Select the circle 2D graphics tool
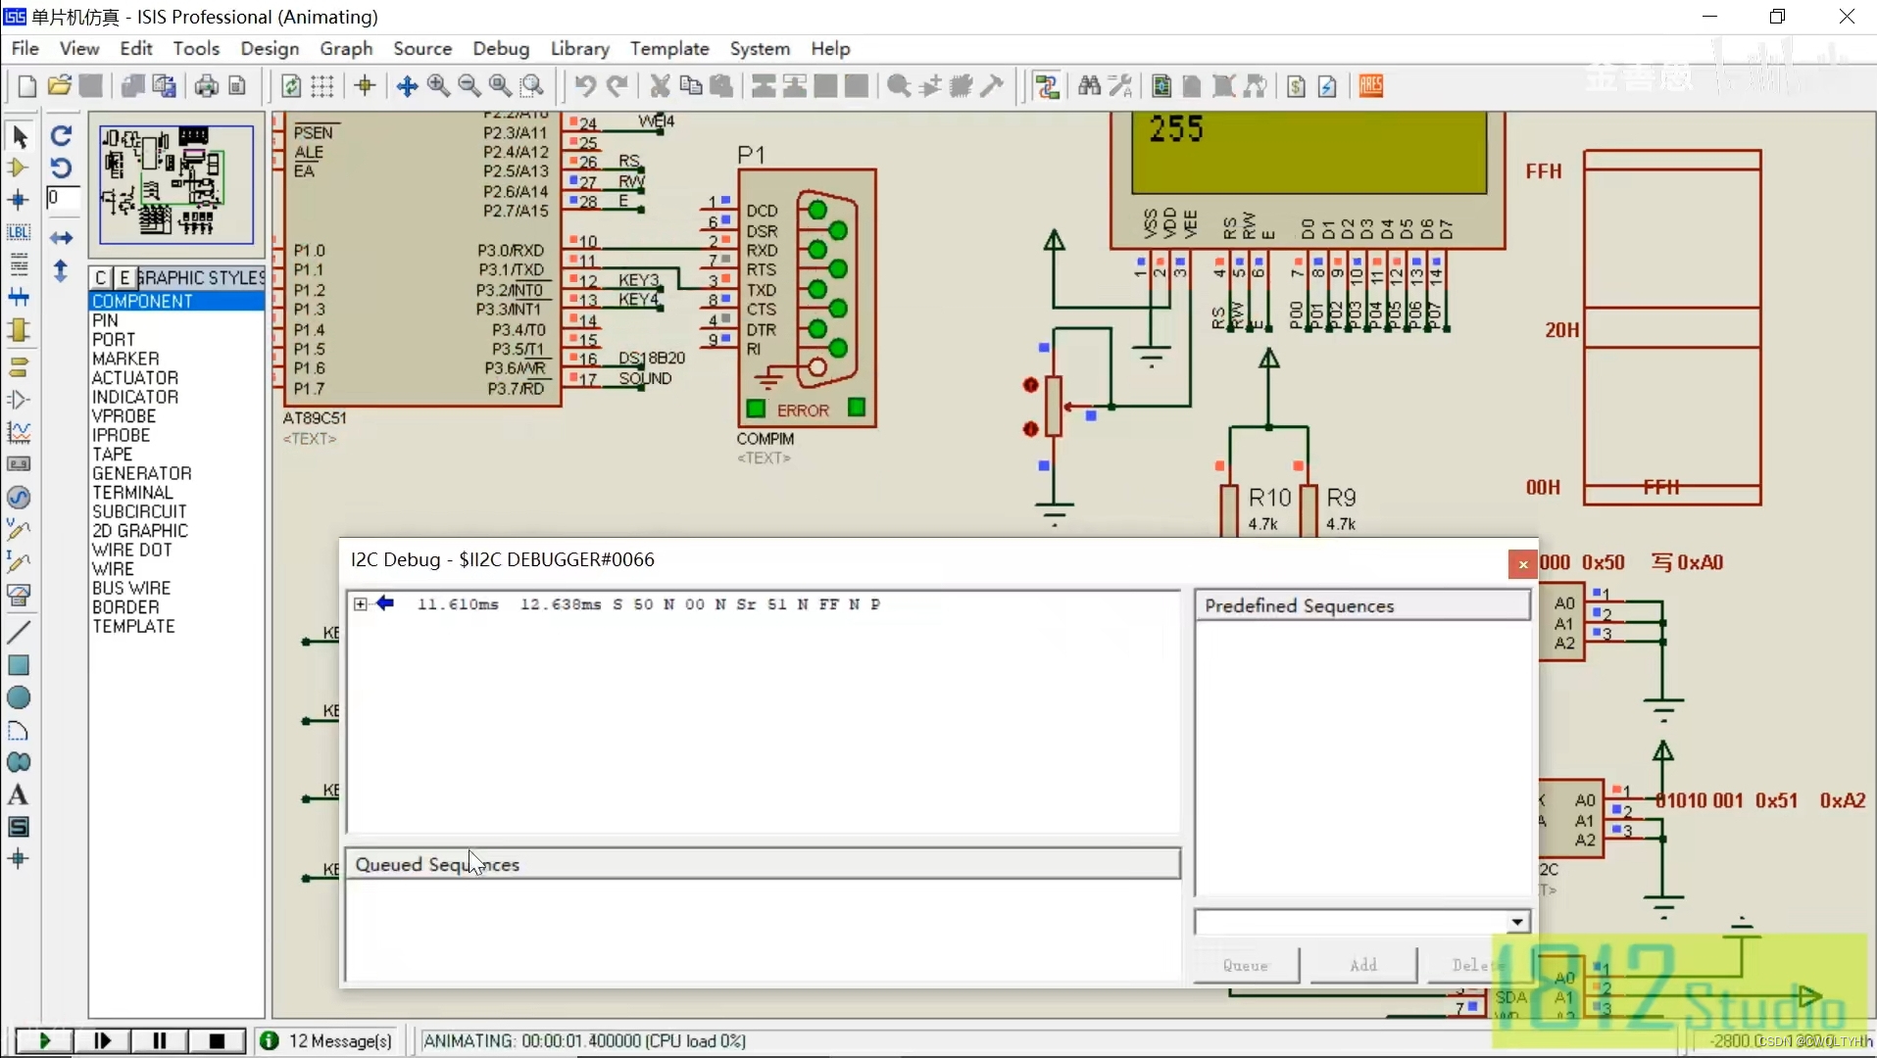 click(x=19, y=698)
